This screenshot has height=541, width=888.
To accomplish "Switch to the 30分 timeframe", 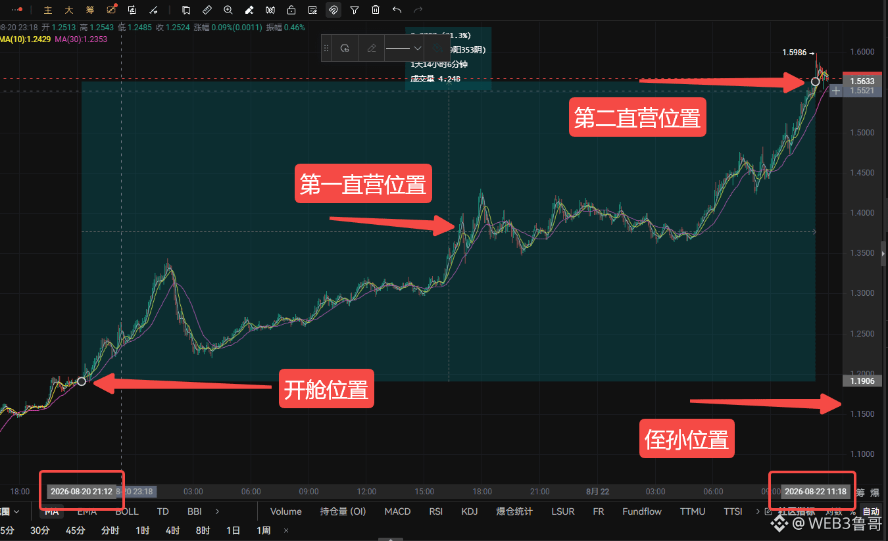I will (40, 530).
